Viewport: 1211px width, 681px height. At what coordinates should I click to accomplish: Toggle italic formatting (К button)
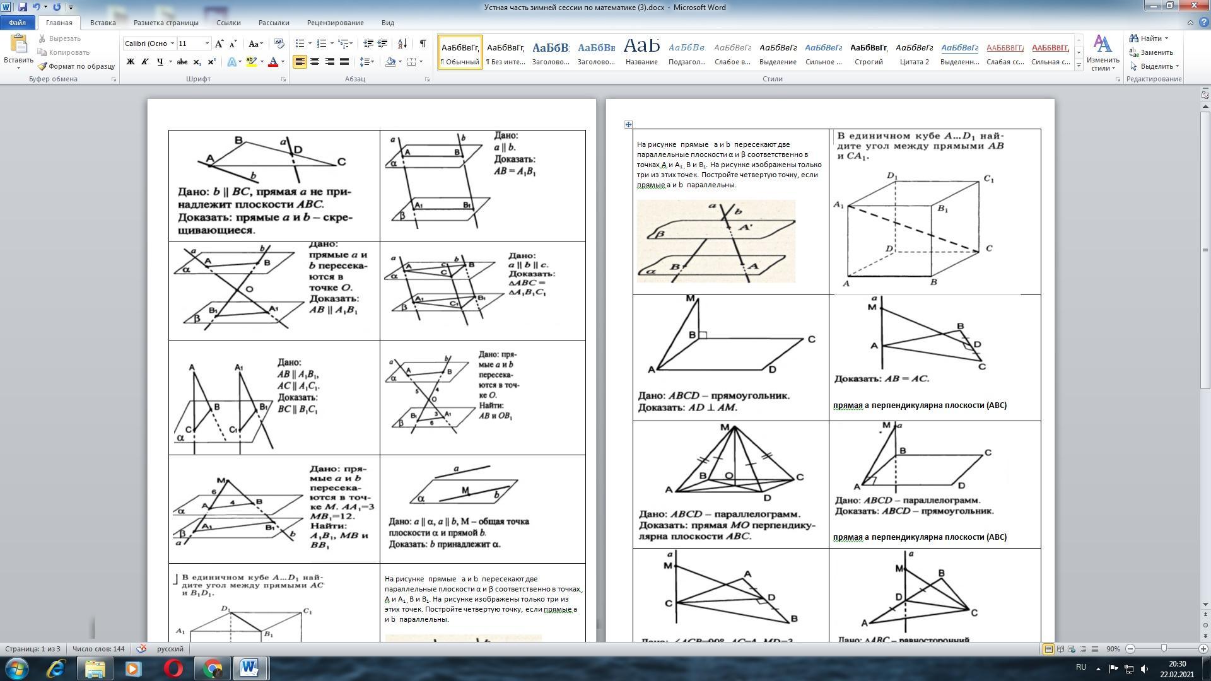145,62
